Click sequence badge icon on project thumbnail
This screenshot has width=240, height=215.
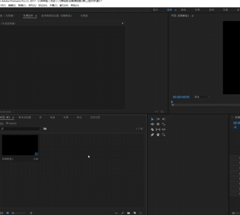pos(36,154)
